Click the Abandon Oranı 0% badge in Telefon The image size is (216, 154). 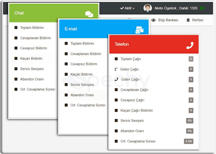tap(190, 131)
